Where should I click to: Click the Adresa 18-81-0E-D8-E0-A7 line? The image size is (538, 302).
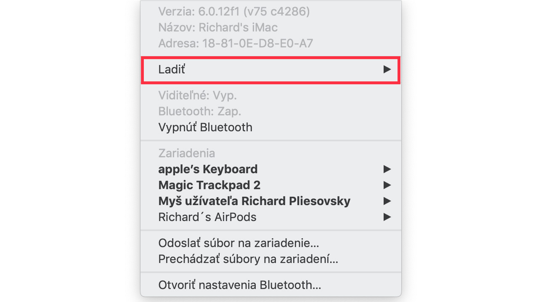(236, 43)
